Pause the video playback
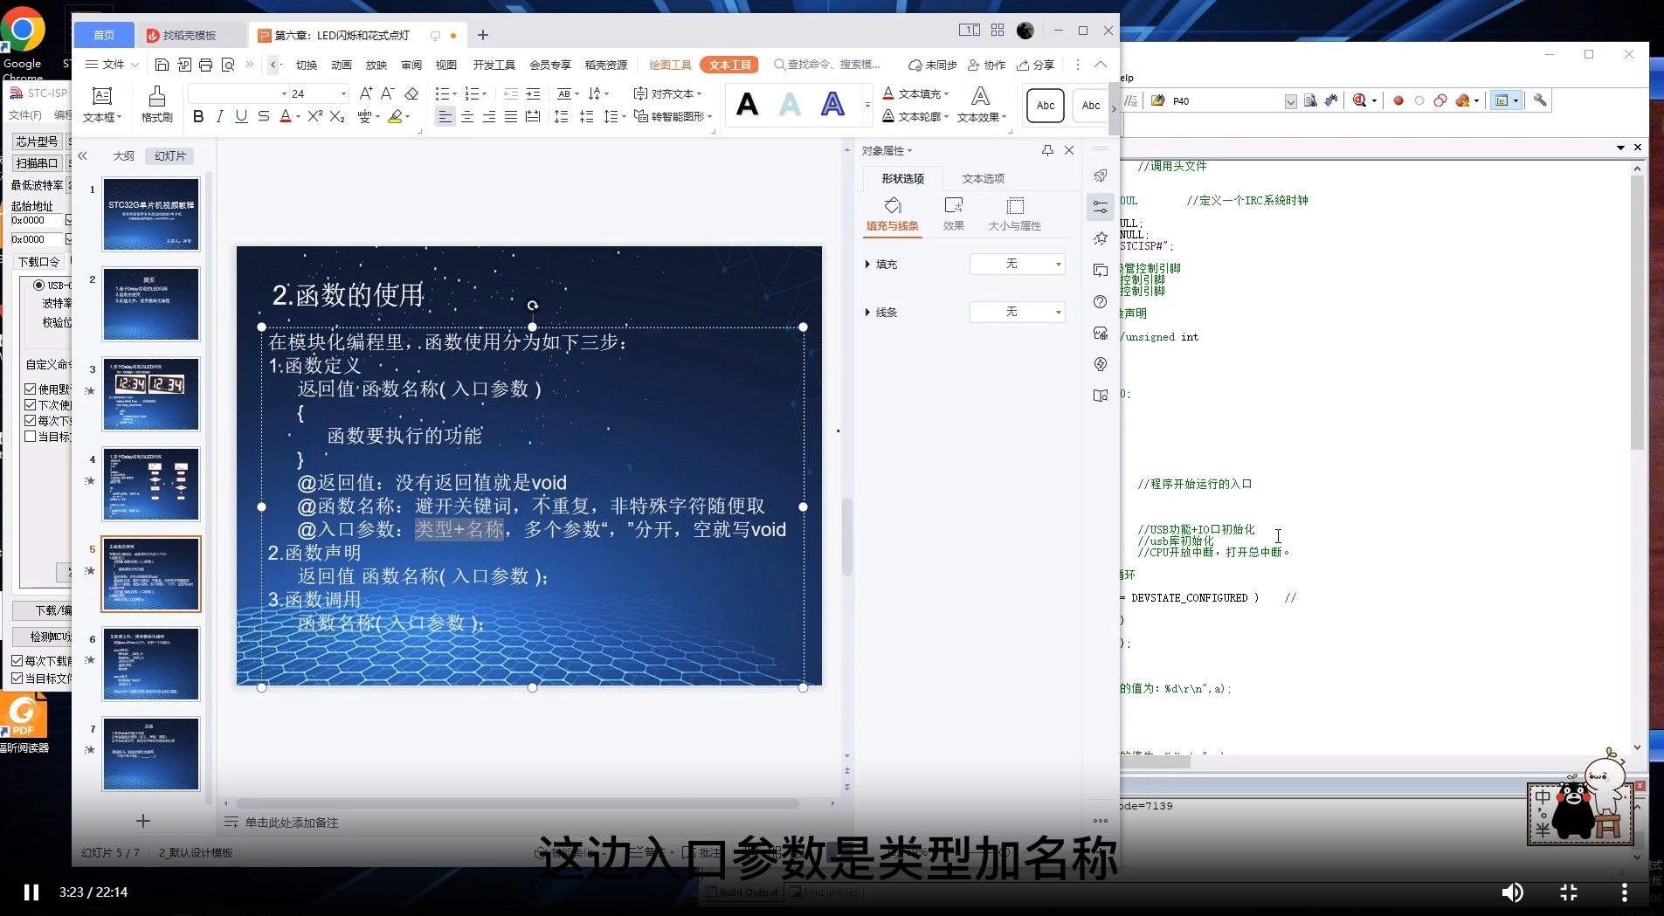This screenshot has width=1664, height=916. 31,892
